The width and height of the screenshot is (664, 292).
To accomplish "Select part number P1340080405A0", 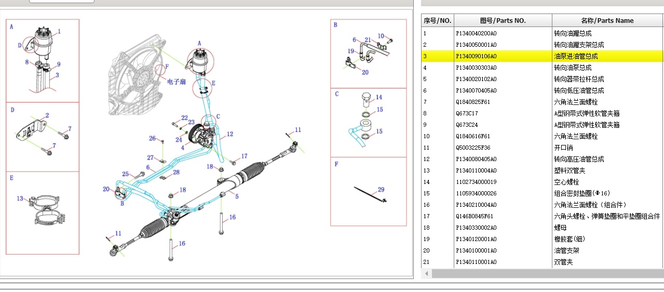I will (476, 159).
